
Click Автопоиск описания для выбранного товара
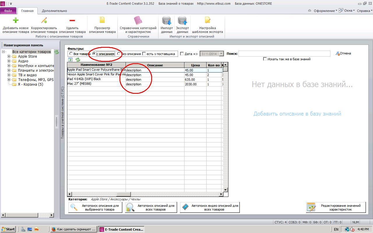point(95,207)
